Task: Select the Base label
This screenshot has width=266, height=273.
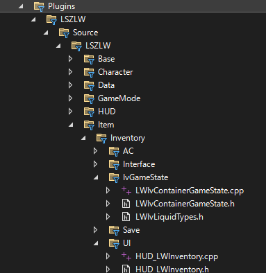Action: [106, 59]
